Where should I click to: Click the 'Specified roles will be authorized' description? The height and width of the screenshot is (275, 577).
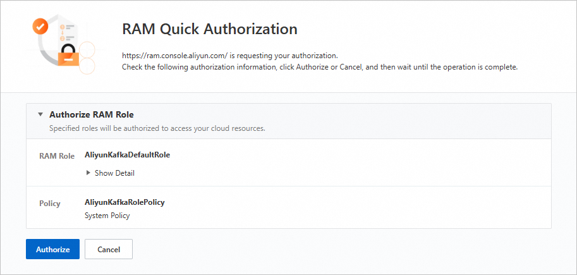157,128
